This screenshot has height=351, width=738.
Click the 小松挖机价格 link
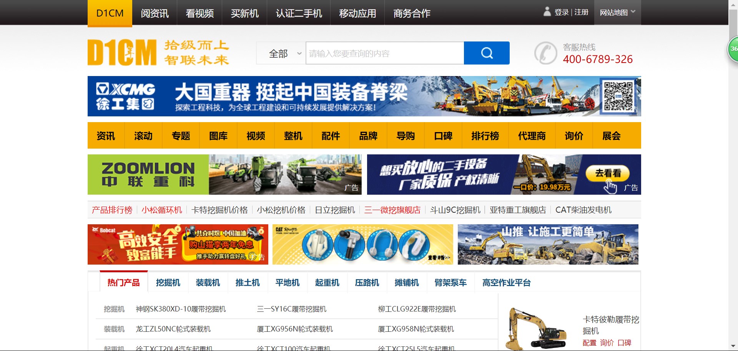[281, 210]
